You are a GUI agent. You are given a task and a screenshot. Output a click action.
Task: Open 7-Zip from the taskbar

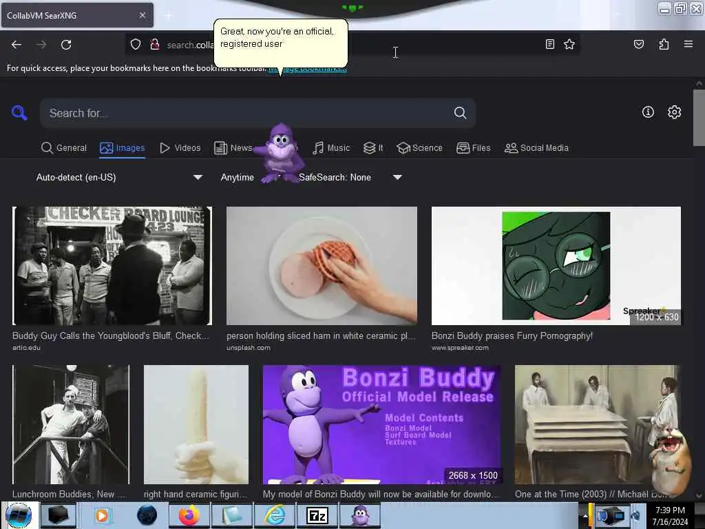click(x=317, y=515)
